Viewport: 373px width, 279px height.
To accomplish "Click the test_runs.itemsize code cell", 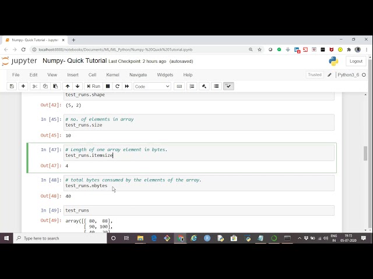I will click(199, 152).
